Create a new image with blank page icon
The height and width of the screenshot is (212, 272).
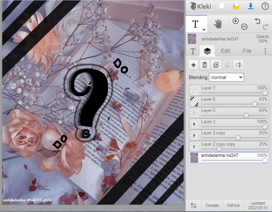click(x=221, y=6)
